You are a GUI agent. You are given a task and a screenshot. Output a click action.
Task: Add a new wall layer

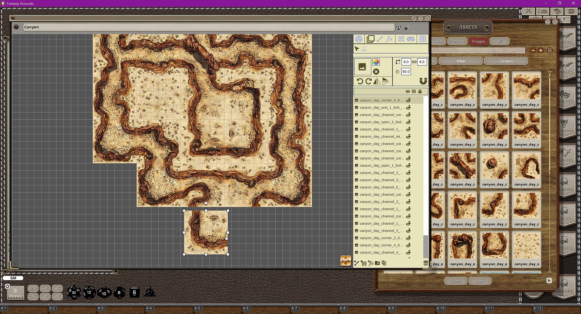[x=364, y=263]
